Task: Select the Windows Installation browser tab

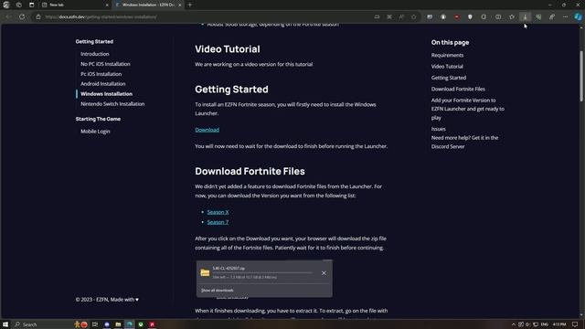Action: point(147,5)
